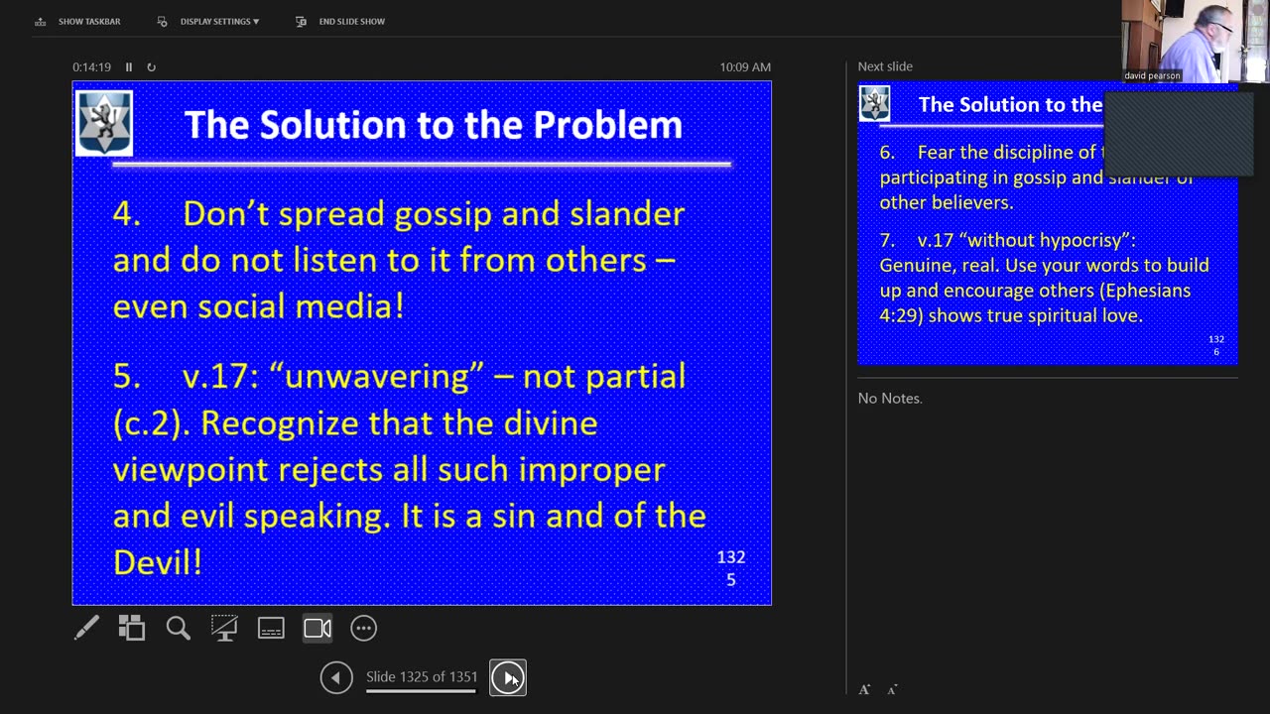Click the 'No Notes.' notes area
The image size is (1270, 714).
tap(890, 398)
